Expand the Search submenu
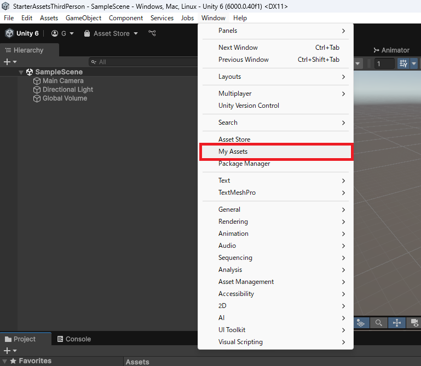 click(x=275, y=123)
